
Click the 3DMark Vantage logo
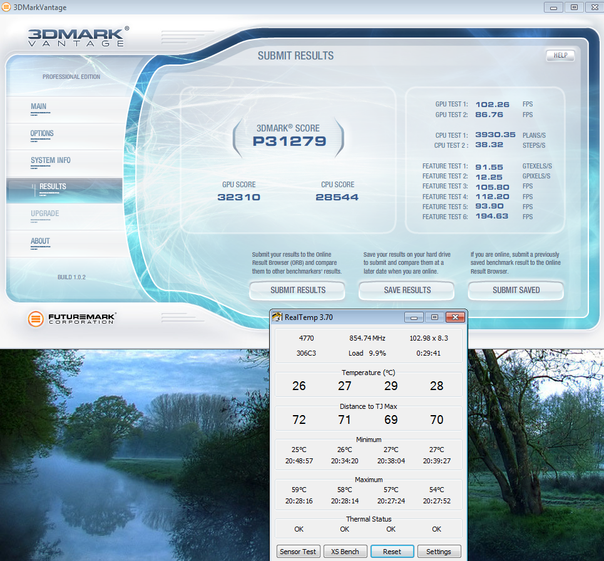pyautogui.click(x=79, y=37)
